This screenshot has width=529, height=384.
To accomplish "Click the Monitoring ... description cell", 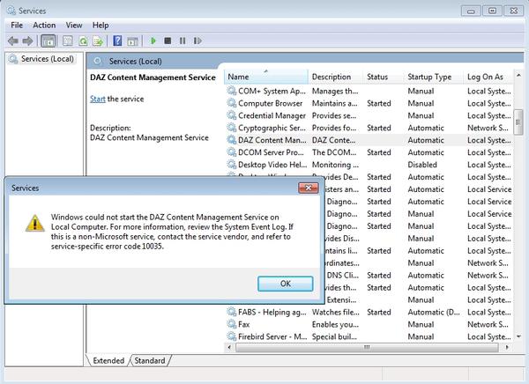I will 335,165.
